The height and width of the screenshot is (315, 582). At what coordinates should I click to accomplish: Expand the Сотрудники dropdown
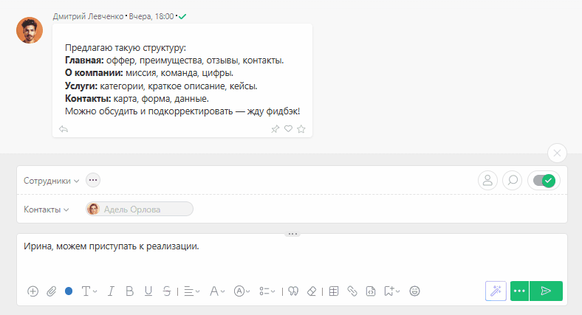click(51, 181)
